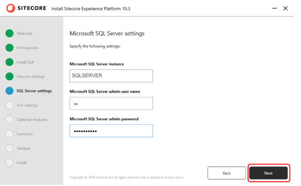Image resolution: width=301 pixels, height=186 pixels.
Task: Select the green Prerequisites step circle
Action: (x=9, y=48)
